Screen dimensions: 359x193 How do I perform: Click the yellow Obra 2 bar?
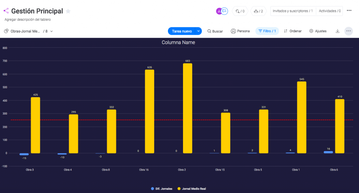click(188, 108)
